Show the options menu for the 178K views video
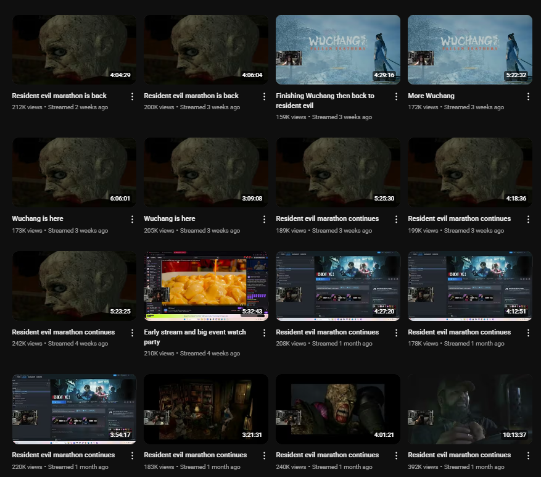 (x=528, y=333)
